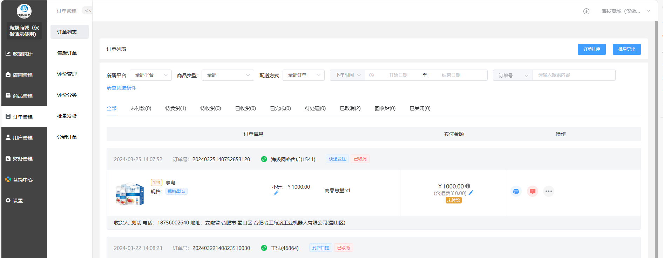Screen dimensions: 663x258
Task: Click the 快递发送 tag on the first order
Action: click(337, 159)
